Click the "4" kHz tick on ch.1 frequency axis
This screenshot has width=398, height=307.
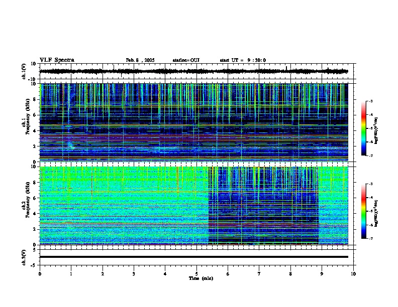click(x=35, y=131)
